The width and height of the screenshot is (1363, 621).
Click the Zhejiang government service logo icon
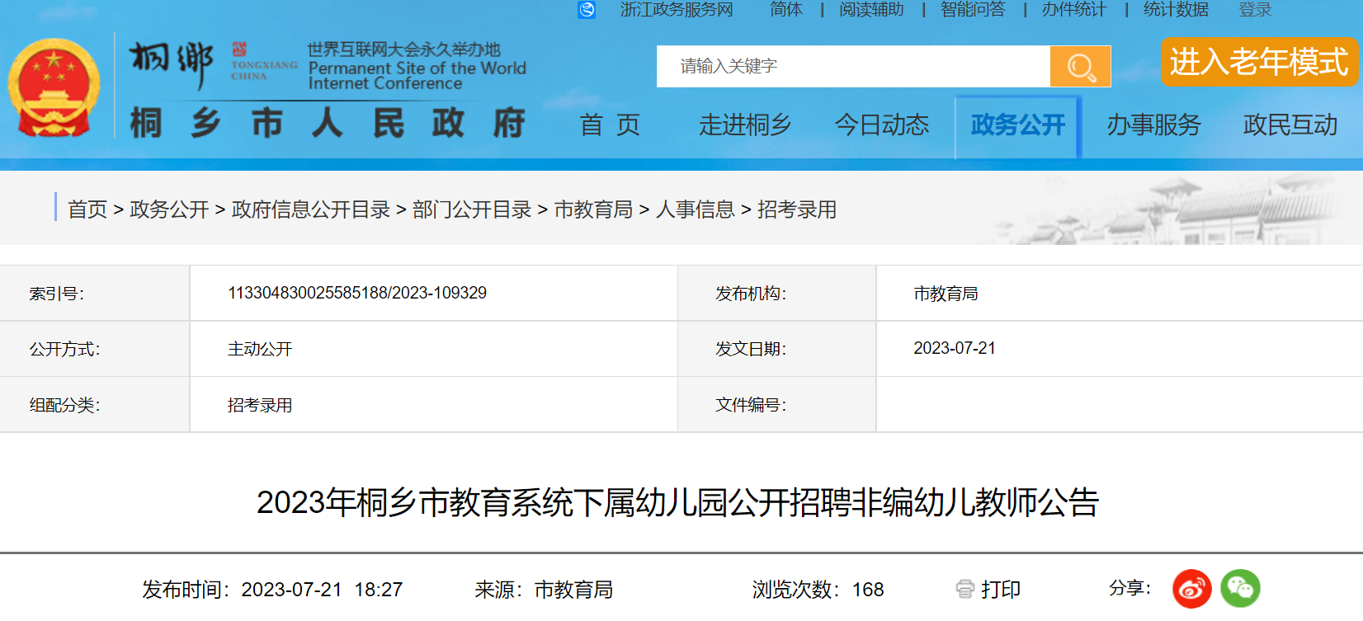[587, 10]
